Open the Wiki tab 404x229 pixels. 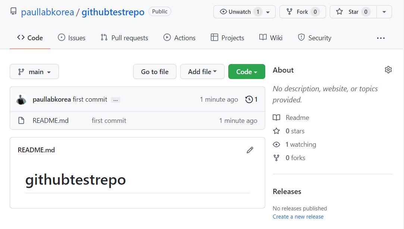[x=271, y=38]
